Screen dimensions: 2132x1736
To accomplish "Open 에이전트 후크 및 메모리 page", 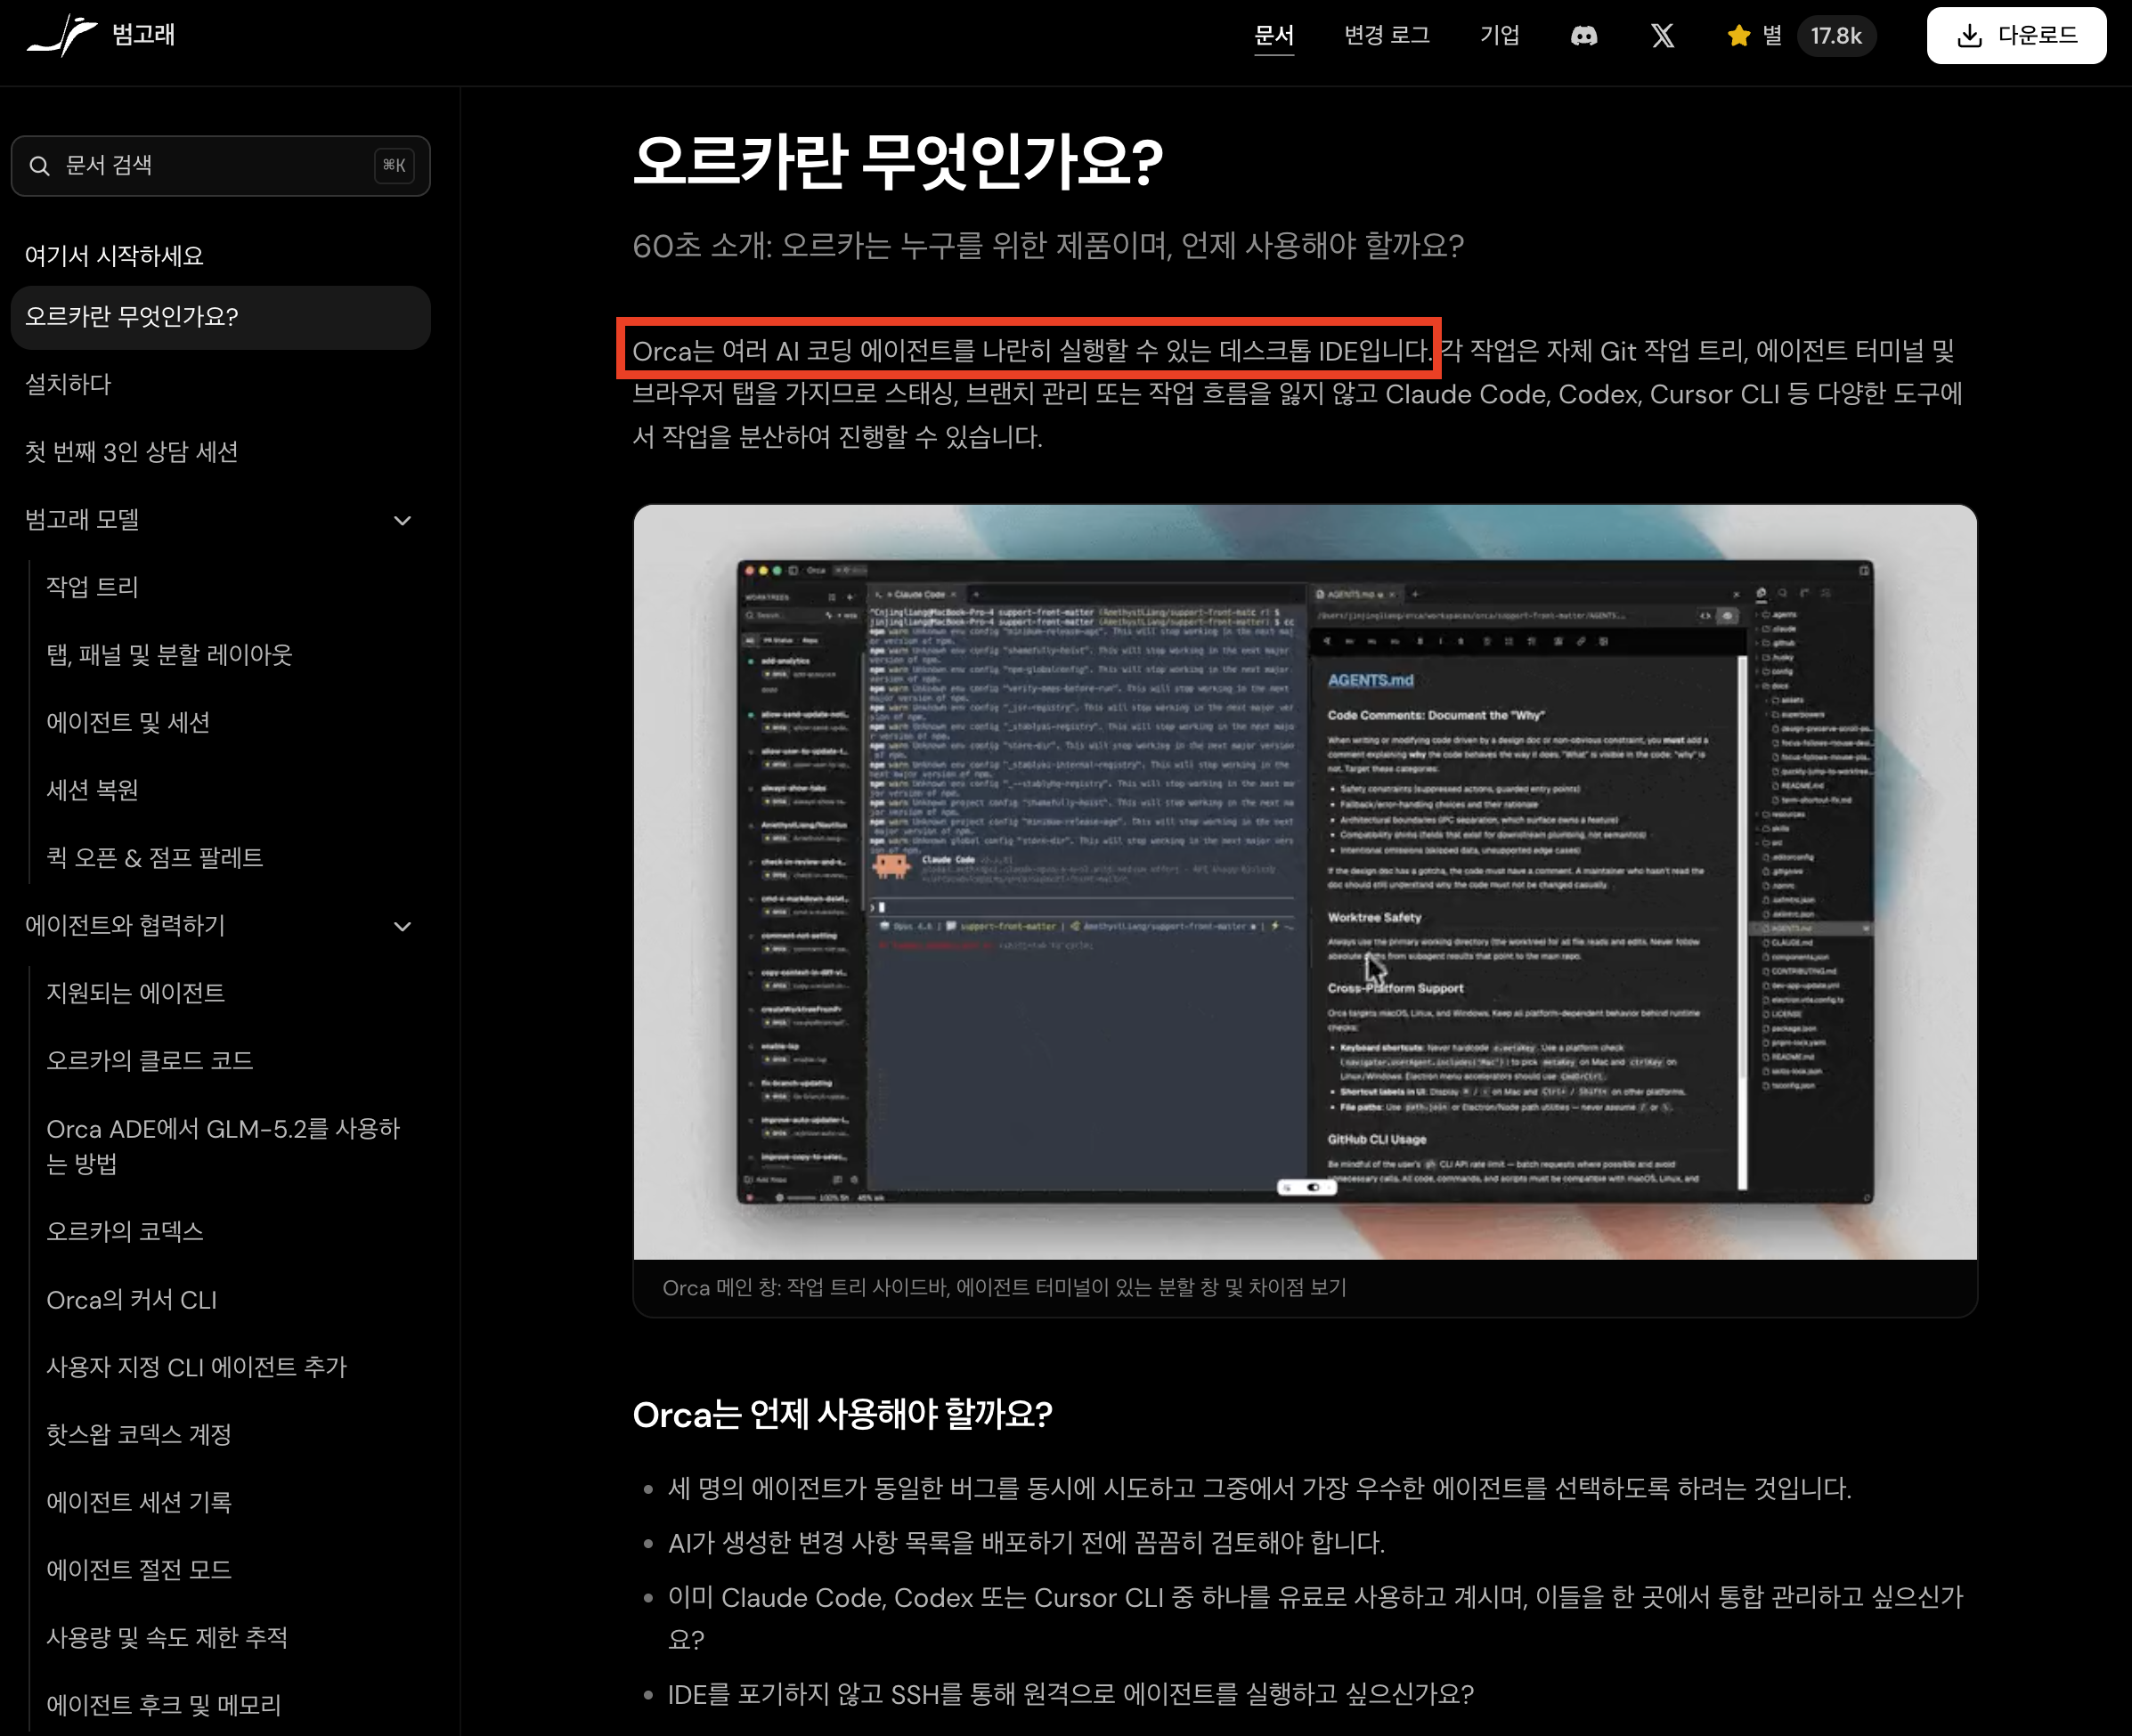I will [x=163, y=1706].
